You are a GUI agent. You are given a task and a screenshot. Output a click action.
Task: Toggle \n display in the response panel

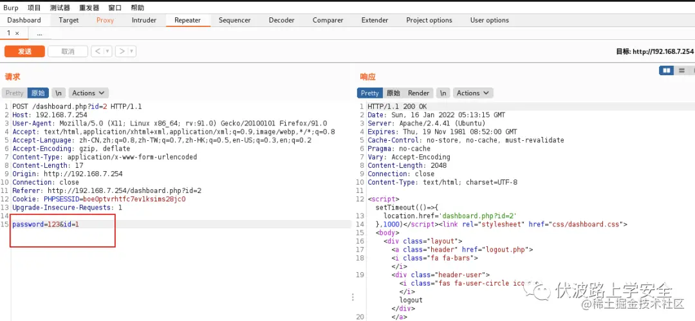pyautogui.click(x=443, y=93)
